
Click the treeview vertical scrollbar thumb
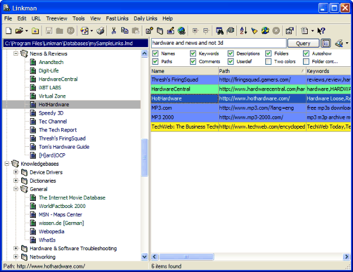tap(144, 157)
